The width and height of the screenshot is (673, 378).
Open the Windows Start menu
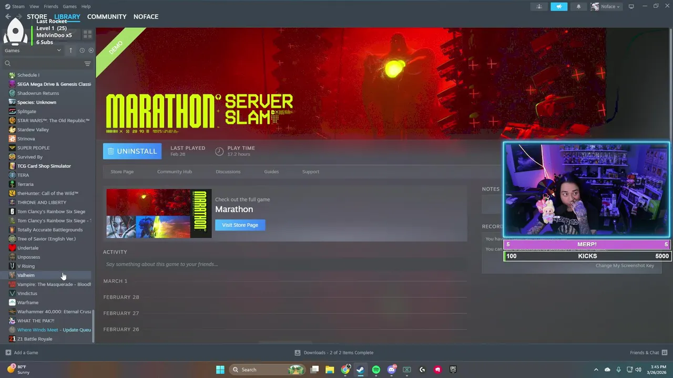click(220, 370)
